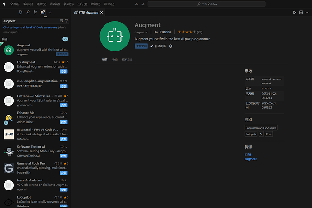The width and height of the screenshot is (312, 208).
Task: Open the augment resource link
Action: (x=251, y=159)
